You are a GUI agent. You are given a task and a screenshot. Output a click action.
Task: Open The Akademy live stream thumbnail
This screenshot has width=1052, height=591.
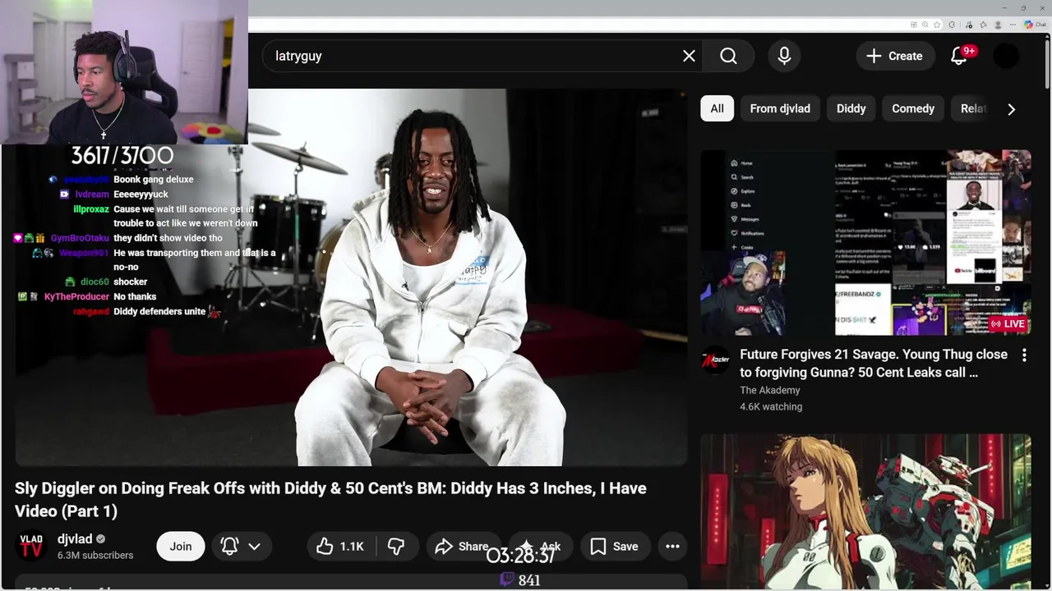click(865, 242)
